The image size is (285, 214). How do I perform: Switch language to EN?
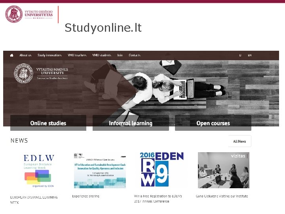249,55
